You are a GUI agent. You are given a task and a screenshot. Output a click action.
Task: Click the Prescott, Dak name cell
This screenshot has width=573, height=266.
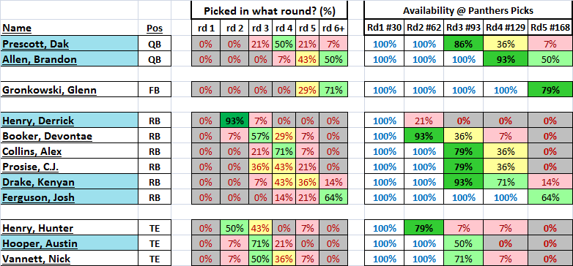click(x=69, y=44)
